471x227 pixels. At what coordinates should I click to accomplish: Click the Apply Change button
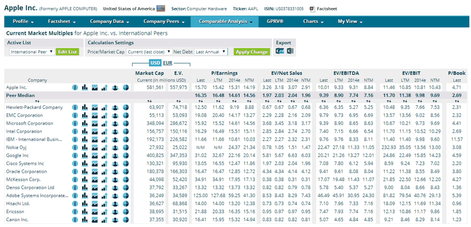point(252,52)
